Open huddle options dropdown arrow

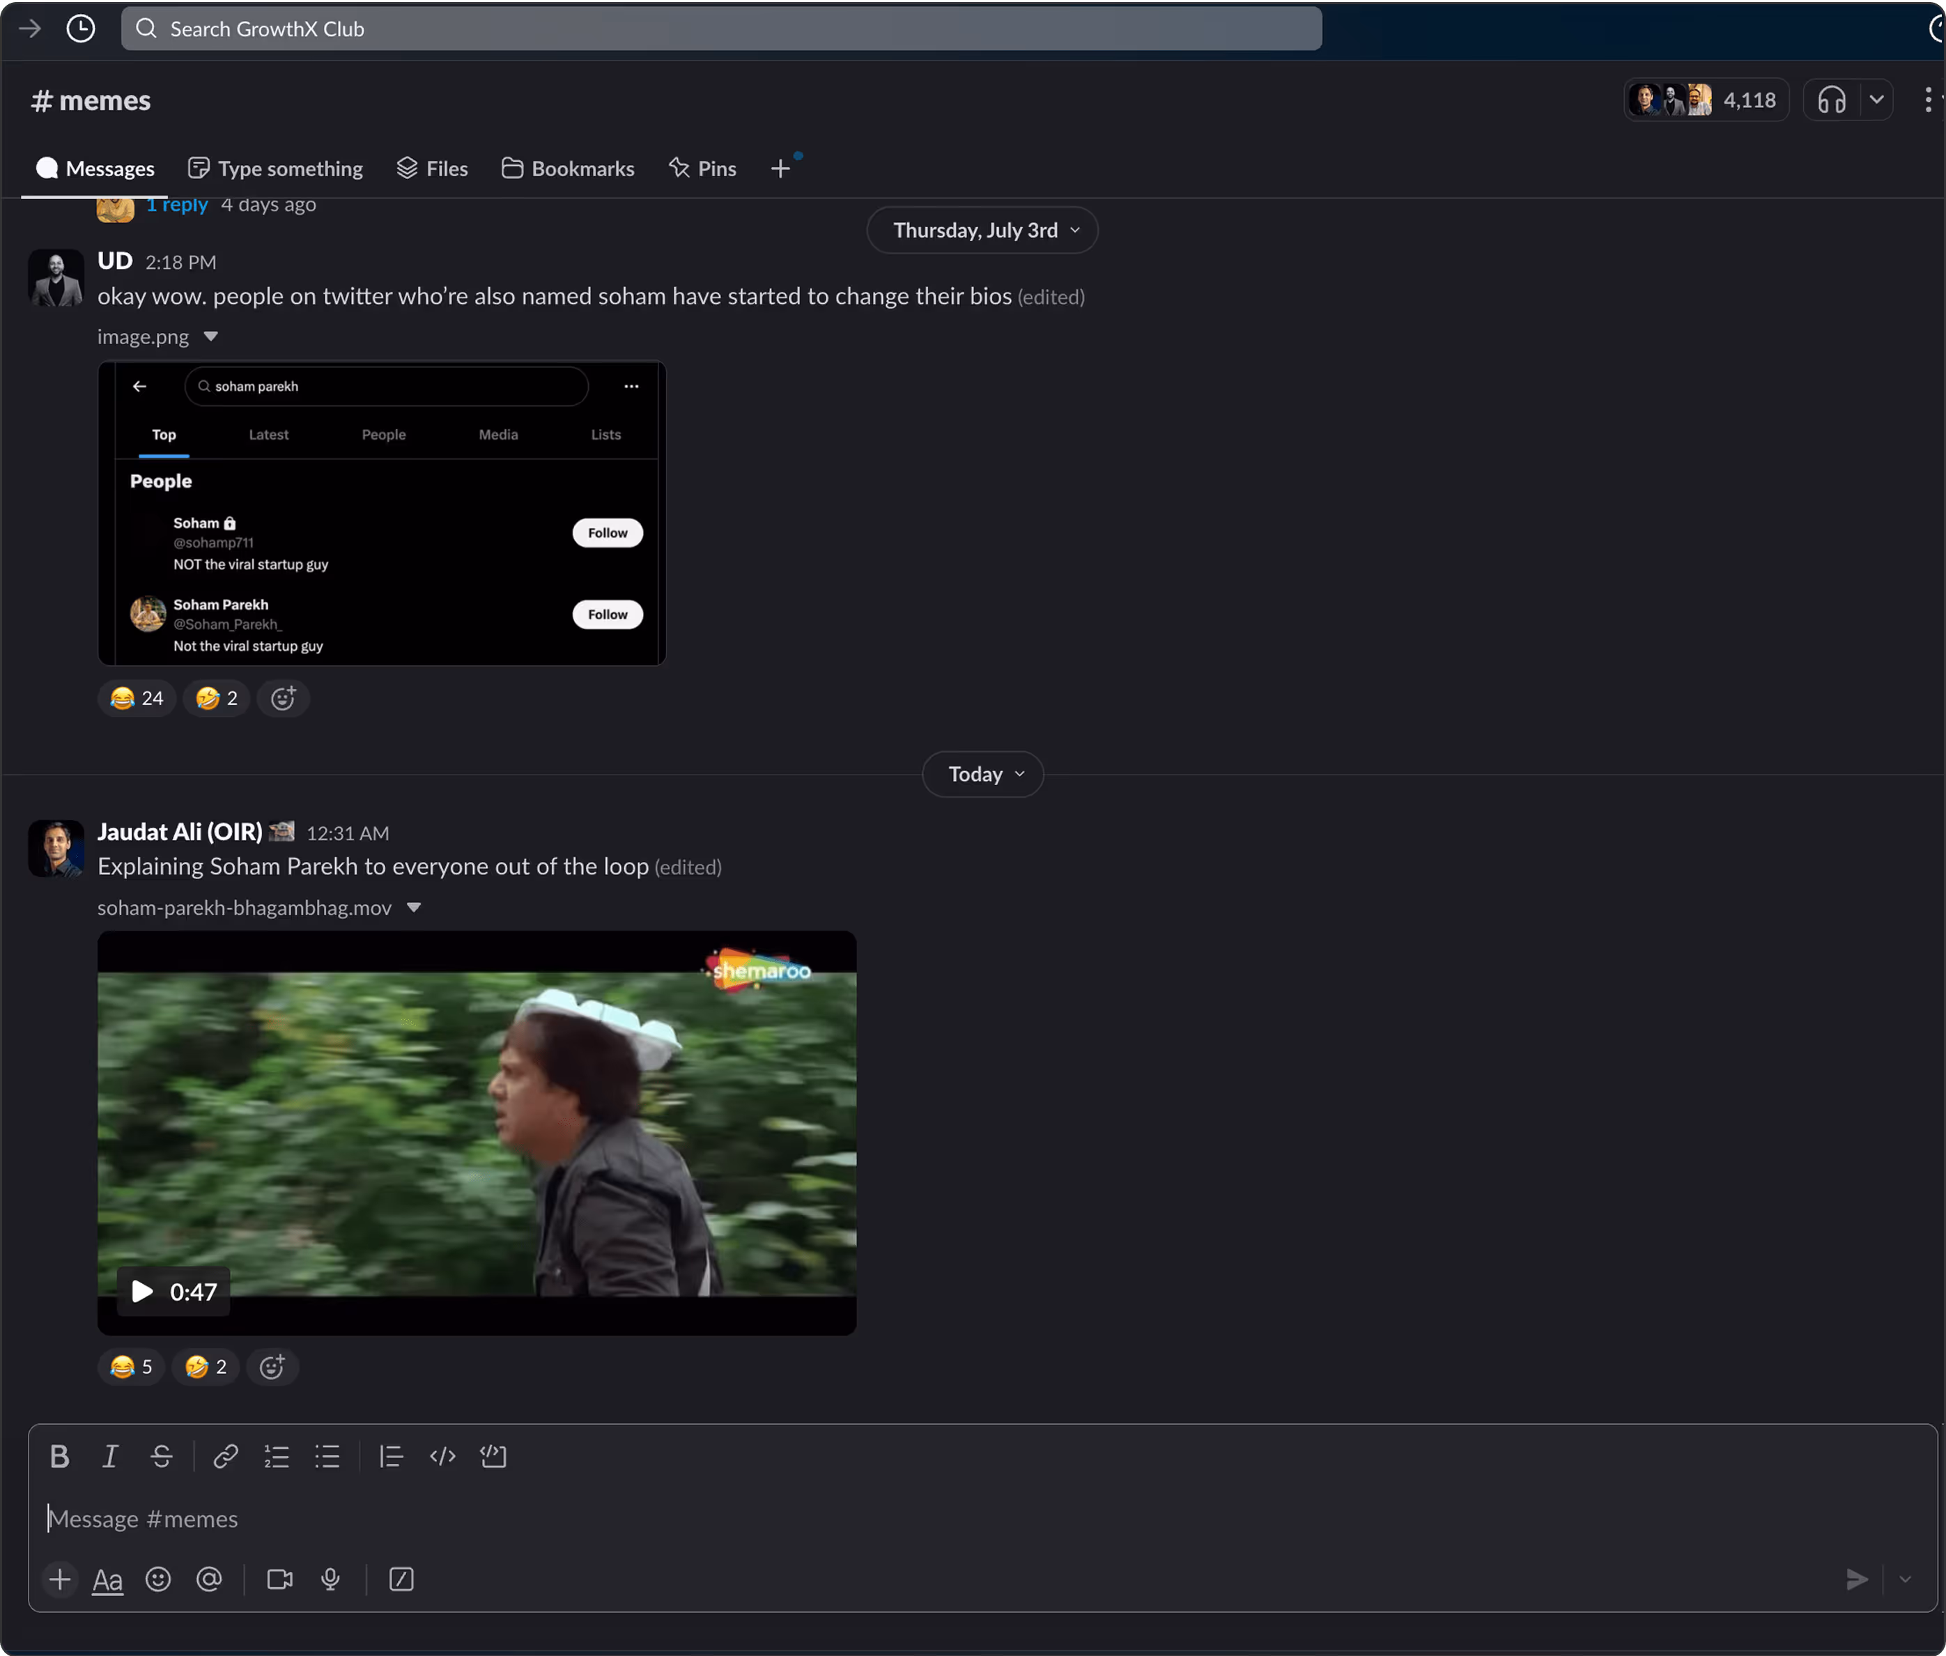coord(1876,100)
